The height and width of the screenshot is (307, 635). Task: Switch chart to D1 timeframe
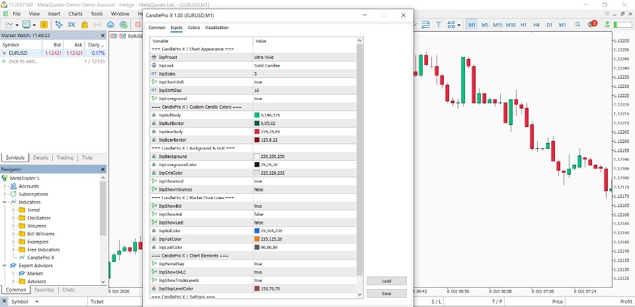[x=549, y=24]
